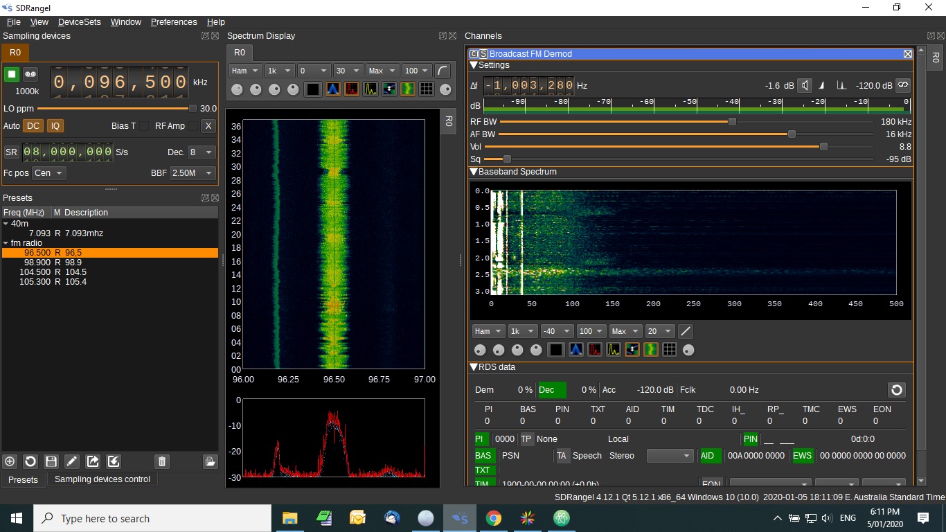Viewport: 946px width, 532px height.
Task: Toggle automatic IQ imbalance correction
Action: (55, 126)
